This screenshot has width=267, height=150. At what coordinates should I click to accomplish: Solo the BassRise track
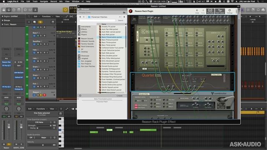click(41, 44)
